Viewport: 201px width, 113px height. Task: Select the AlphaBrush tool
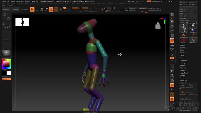click(x=193, y=31)
